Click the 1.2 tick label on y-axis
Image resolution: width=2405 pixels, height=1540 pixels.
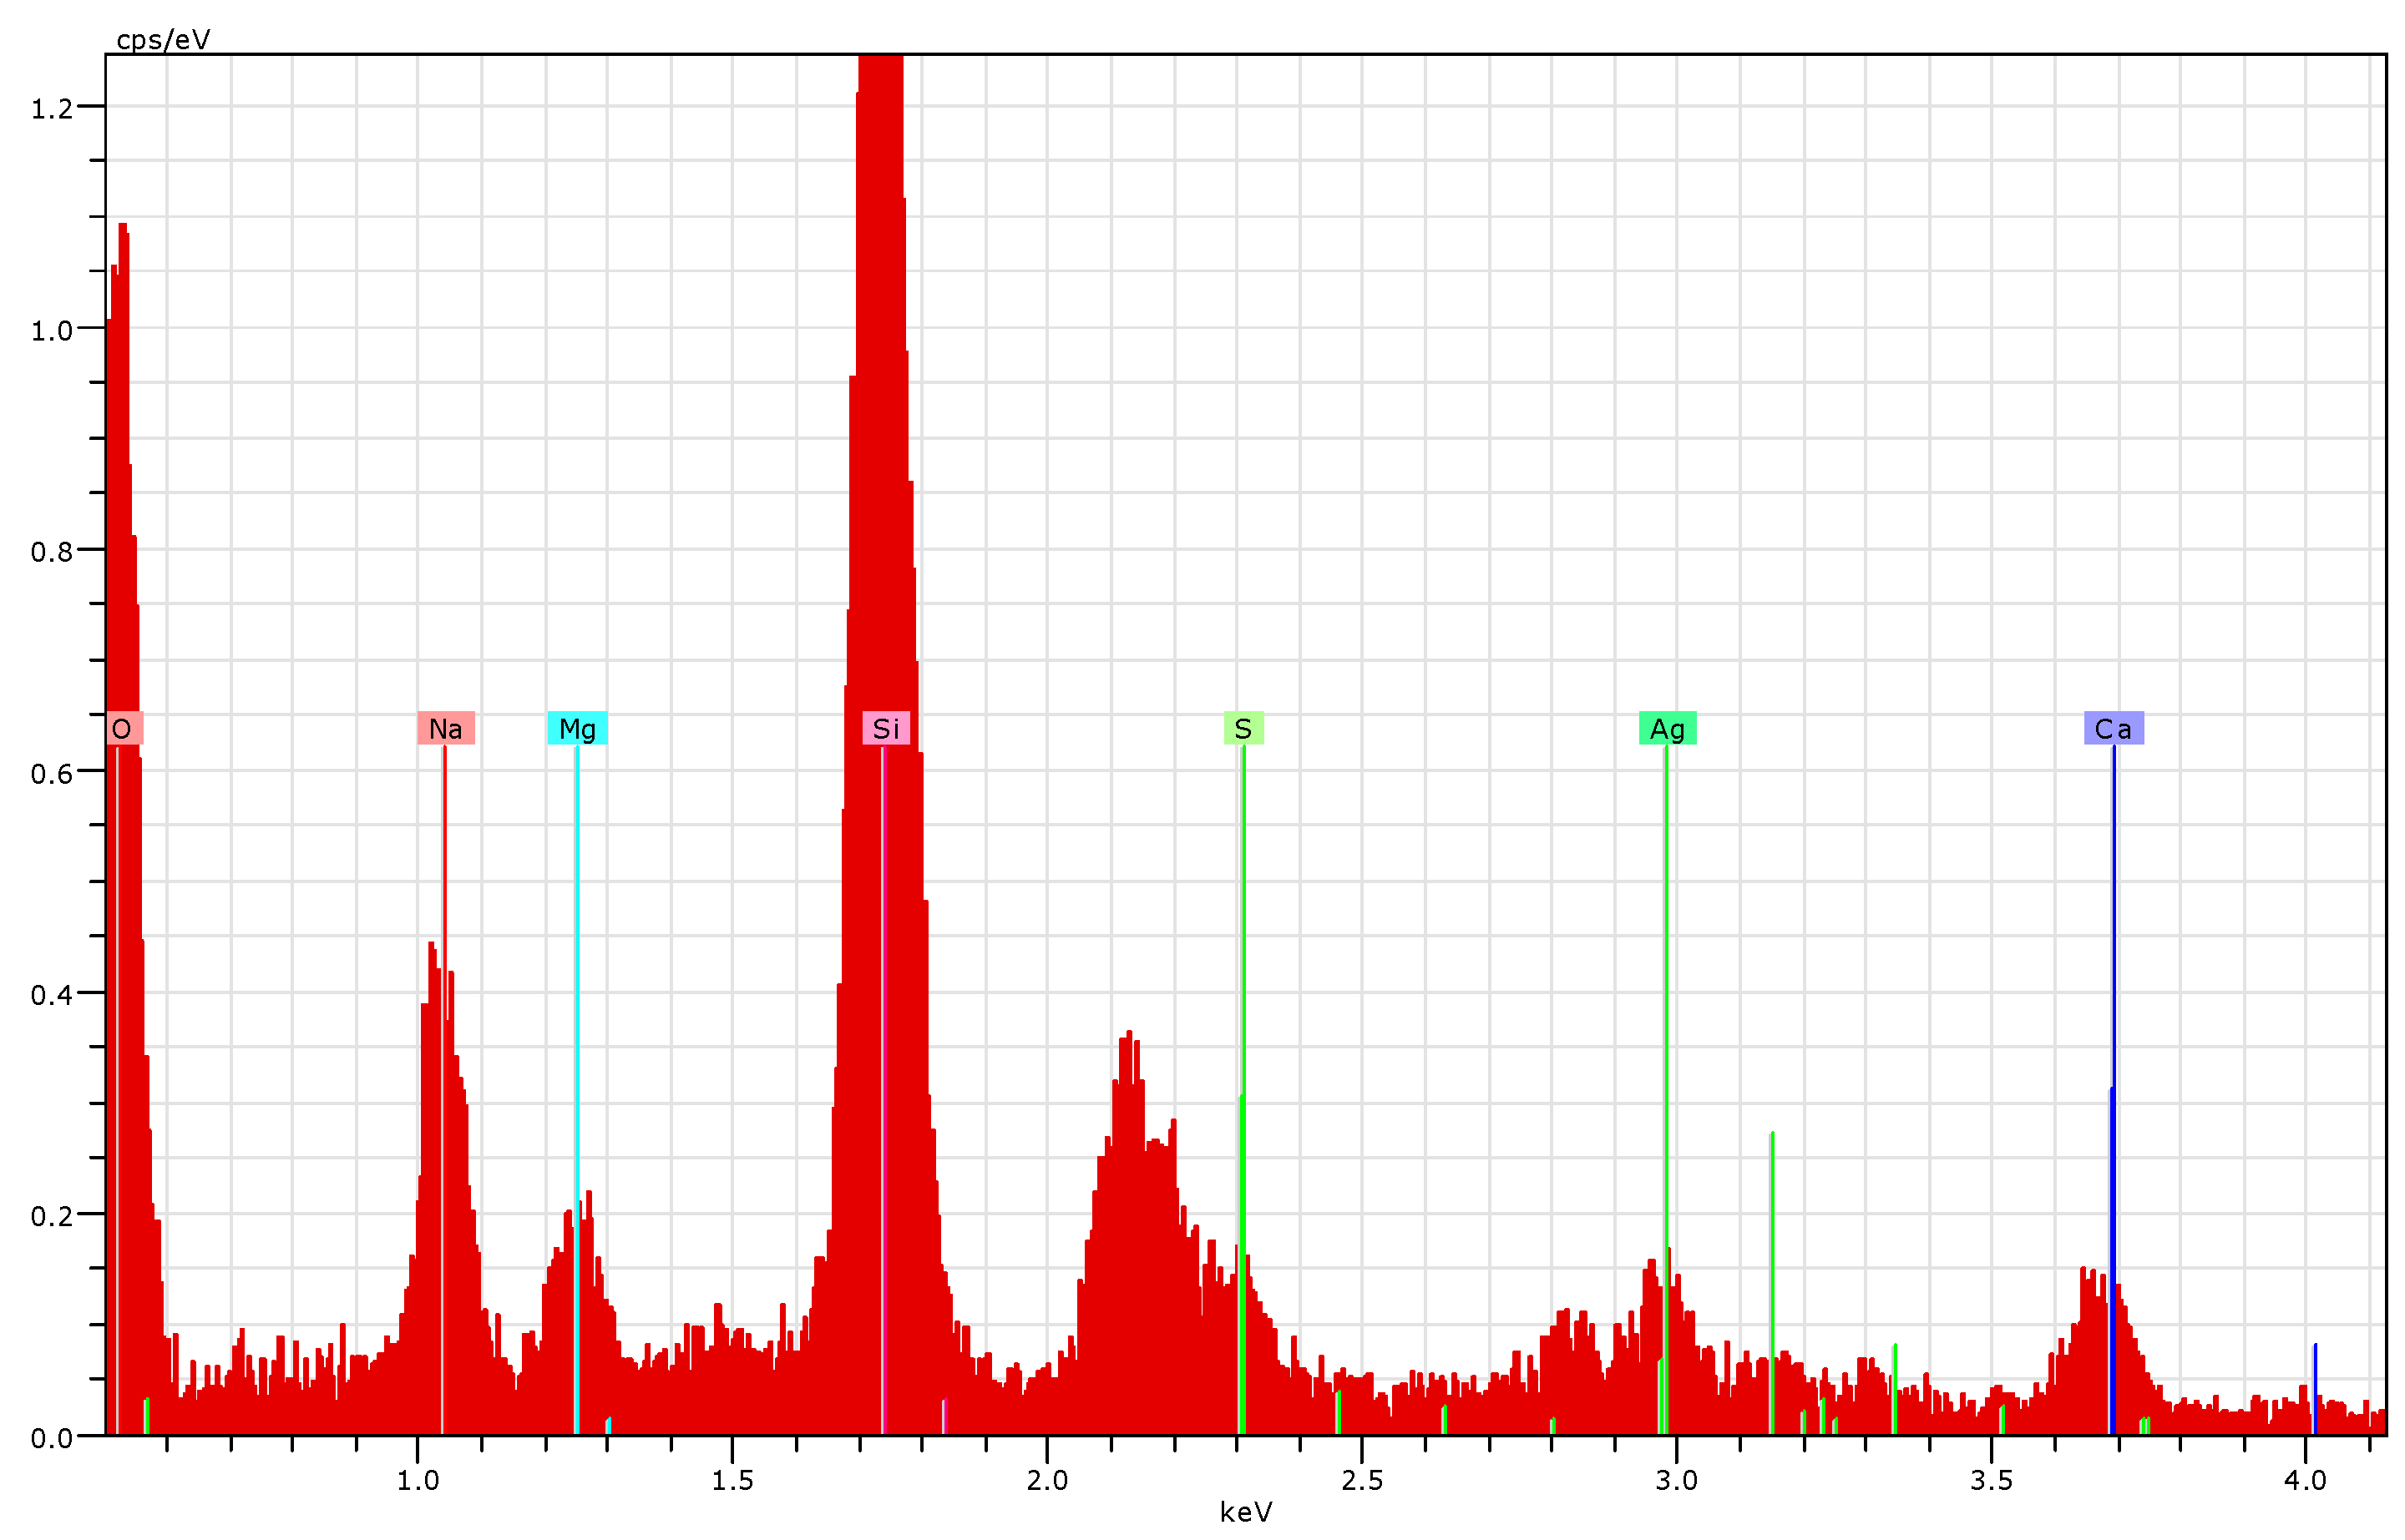pyautogui.click(x=52, y=108)
